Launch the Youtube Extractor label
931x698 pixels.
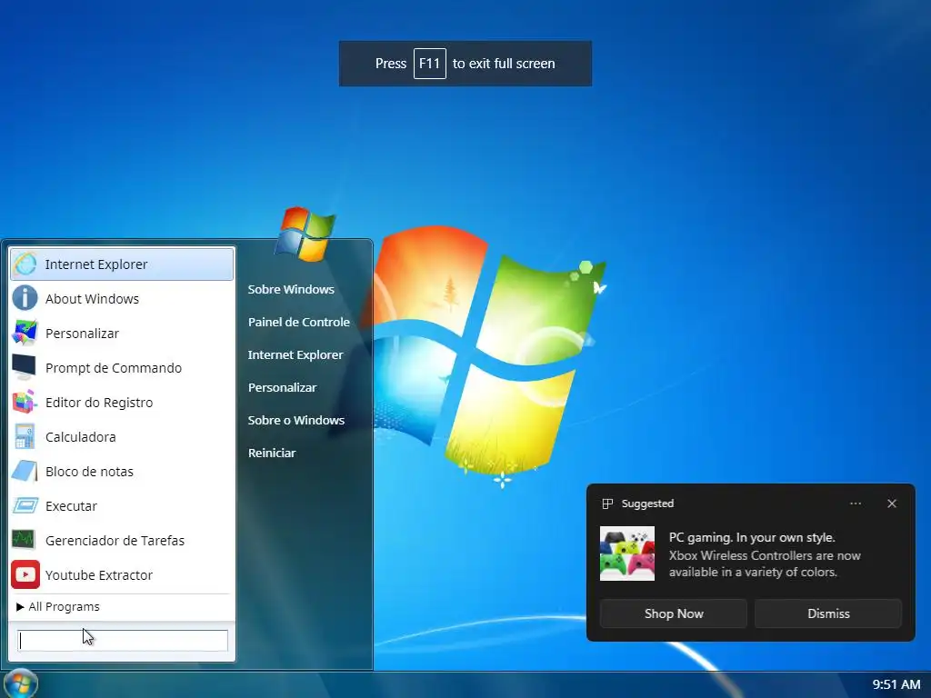click(99, 574)
